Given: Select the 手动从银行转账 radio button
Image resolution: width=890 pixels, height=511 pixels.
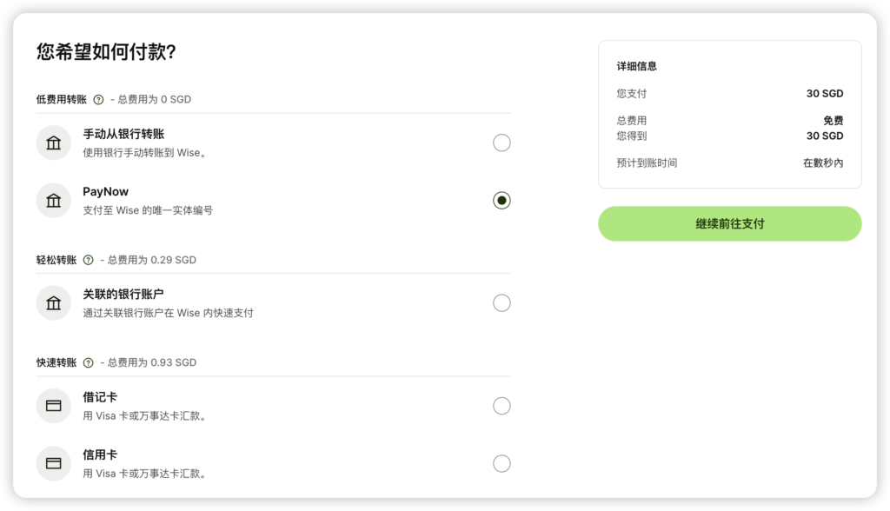Looking at the screenshot, I should click(501, 143).
